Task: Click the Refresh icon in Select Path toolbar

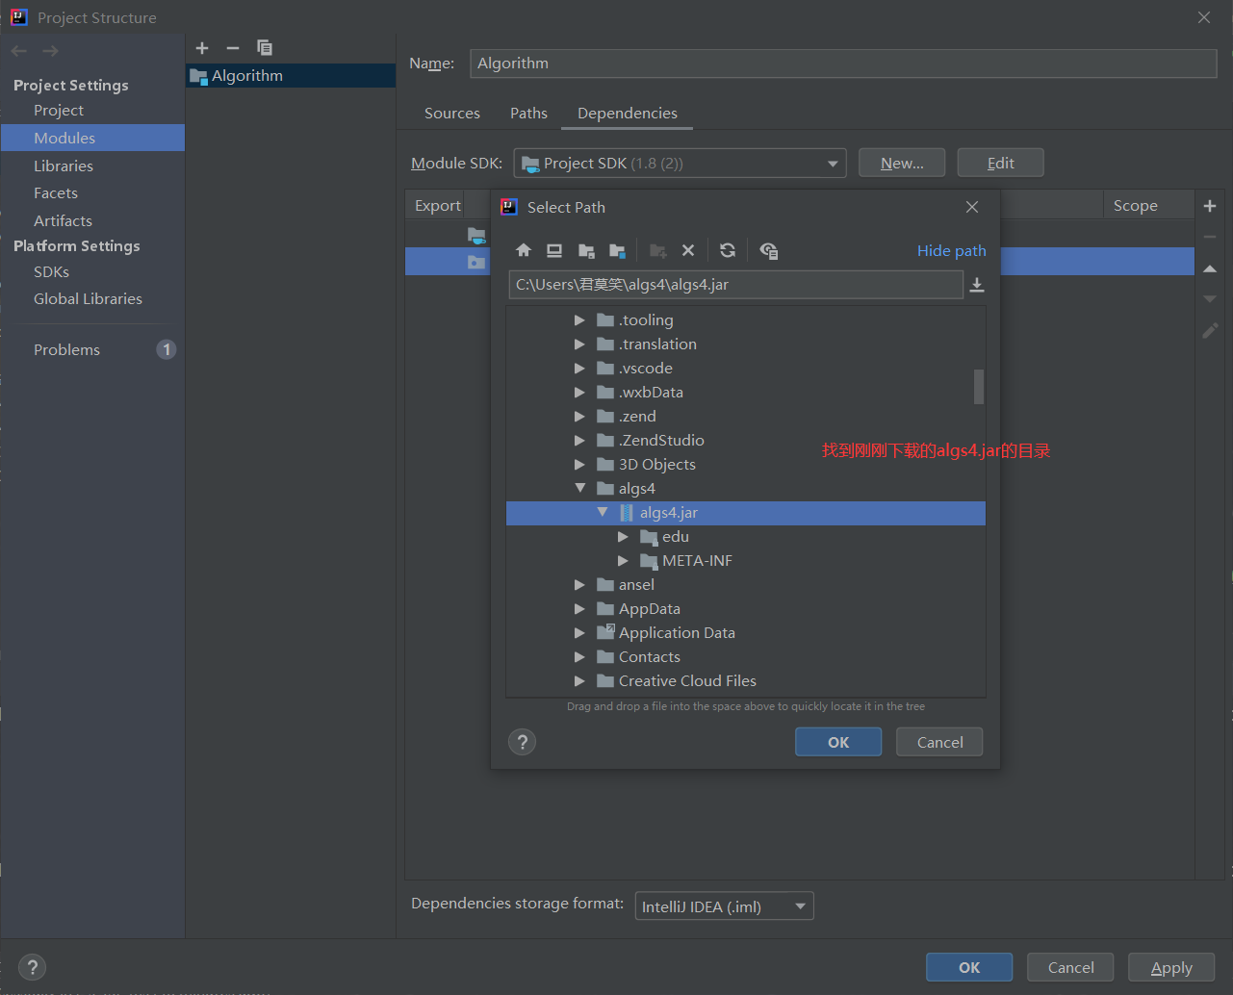Action: tap(728, 250)
